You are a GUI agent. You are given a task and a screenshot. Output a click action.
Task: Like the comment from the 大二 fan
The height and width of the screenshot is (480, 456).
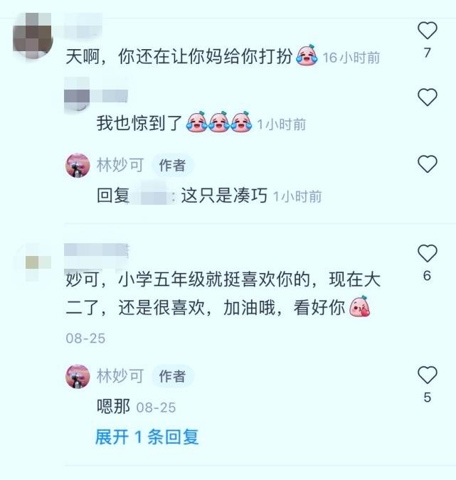tap(428, 253)
